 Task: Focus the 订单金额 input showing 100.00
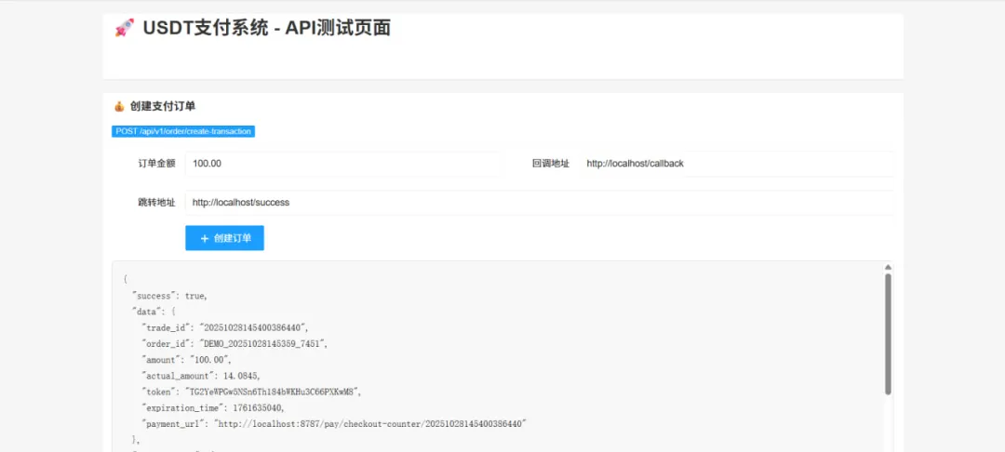(342, 164)
